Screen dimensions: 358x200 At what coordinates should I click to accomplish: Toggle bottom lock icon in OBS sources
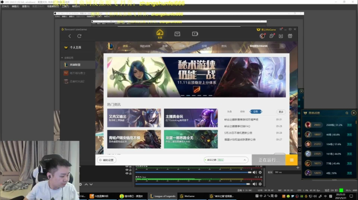tap(130, 173)
